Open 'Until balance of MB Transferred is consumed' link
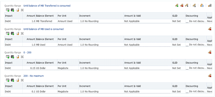The width and height of the screenshot is (215, 97). pos(47,6)
